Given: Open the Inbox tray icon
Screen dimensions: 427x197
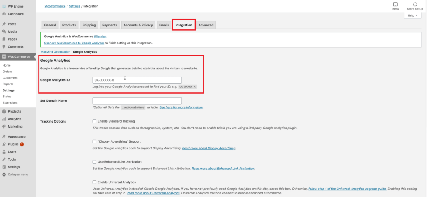Looking at the screenshot, I should [x=396, y=4].
